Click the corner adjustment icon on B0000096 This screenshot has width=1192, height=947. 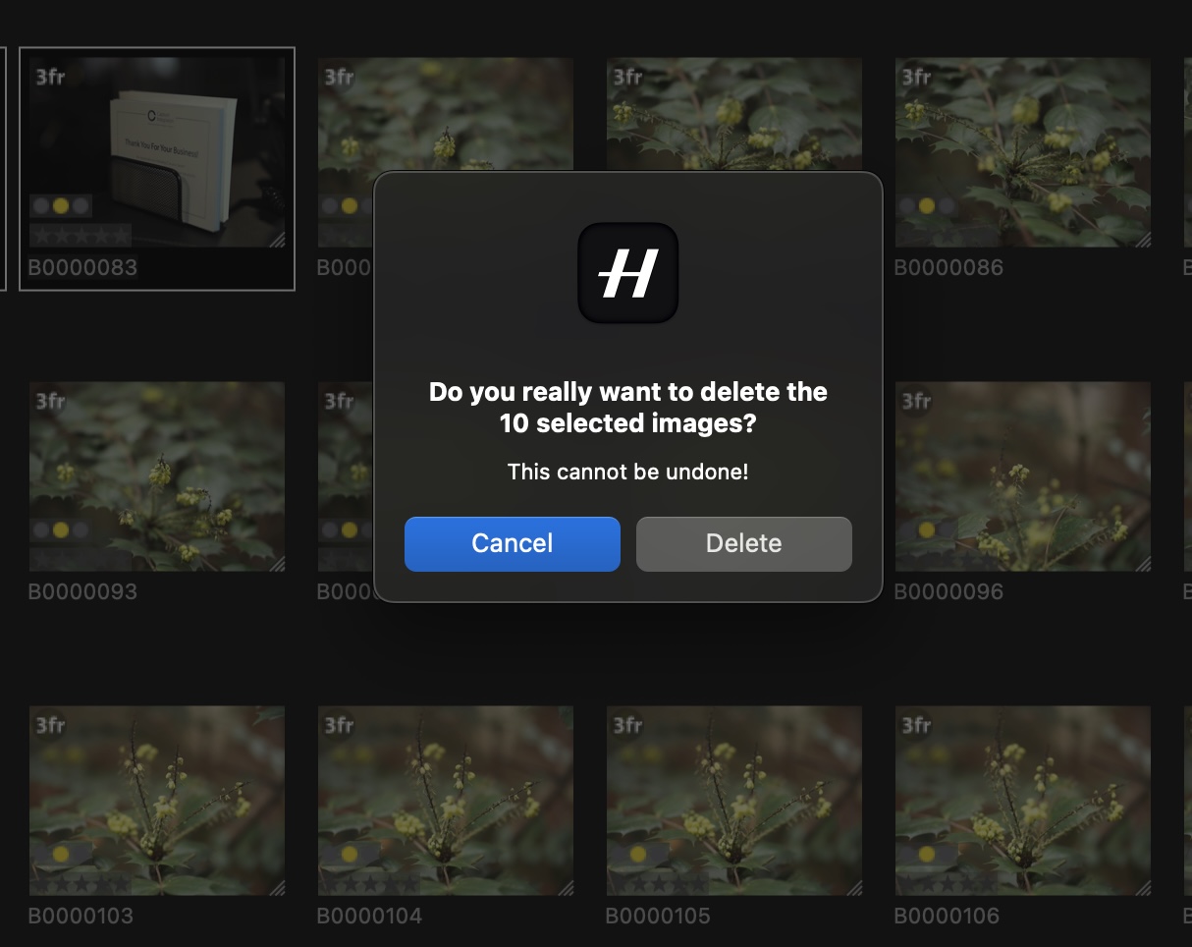click(1143, 564)
